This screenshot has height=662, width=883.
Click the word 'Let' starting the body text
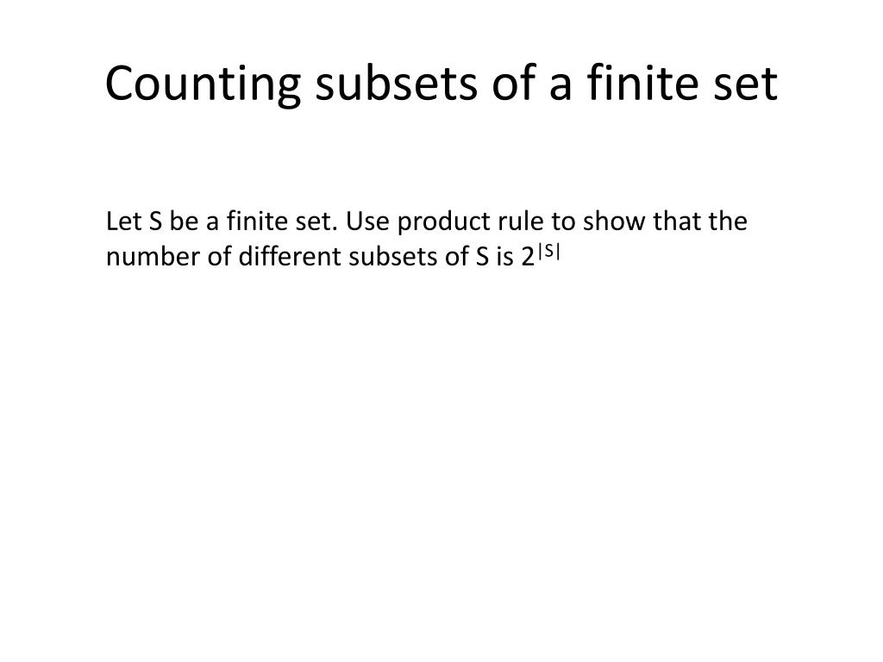[123, 222]
